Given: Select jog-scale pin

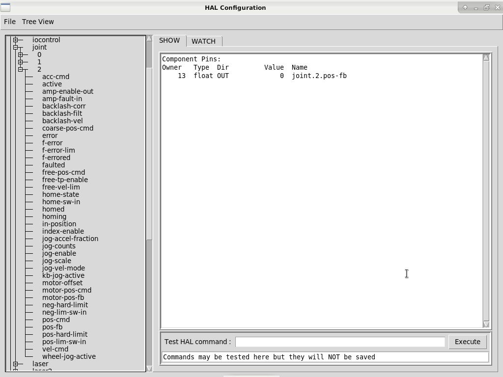Looking at the screenshot, I should tap(56, 261).
